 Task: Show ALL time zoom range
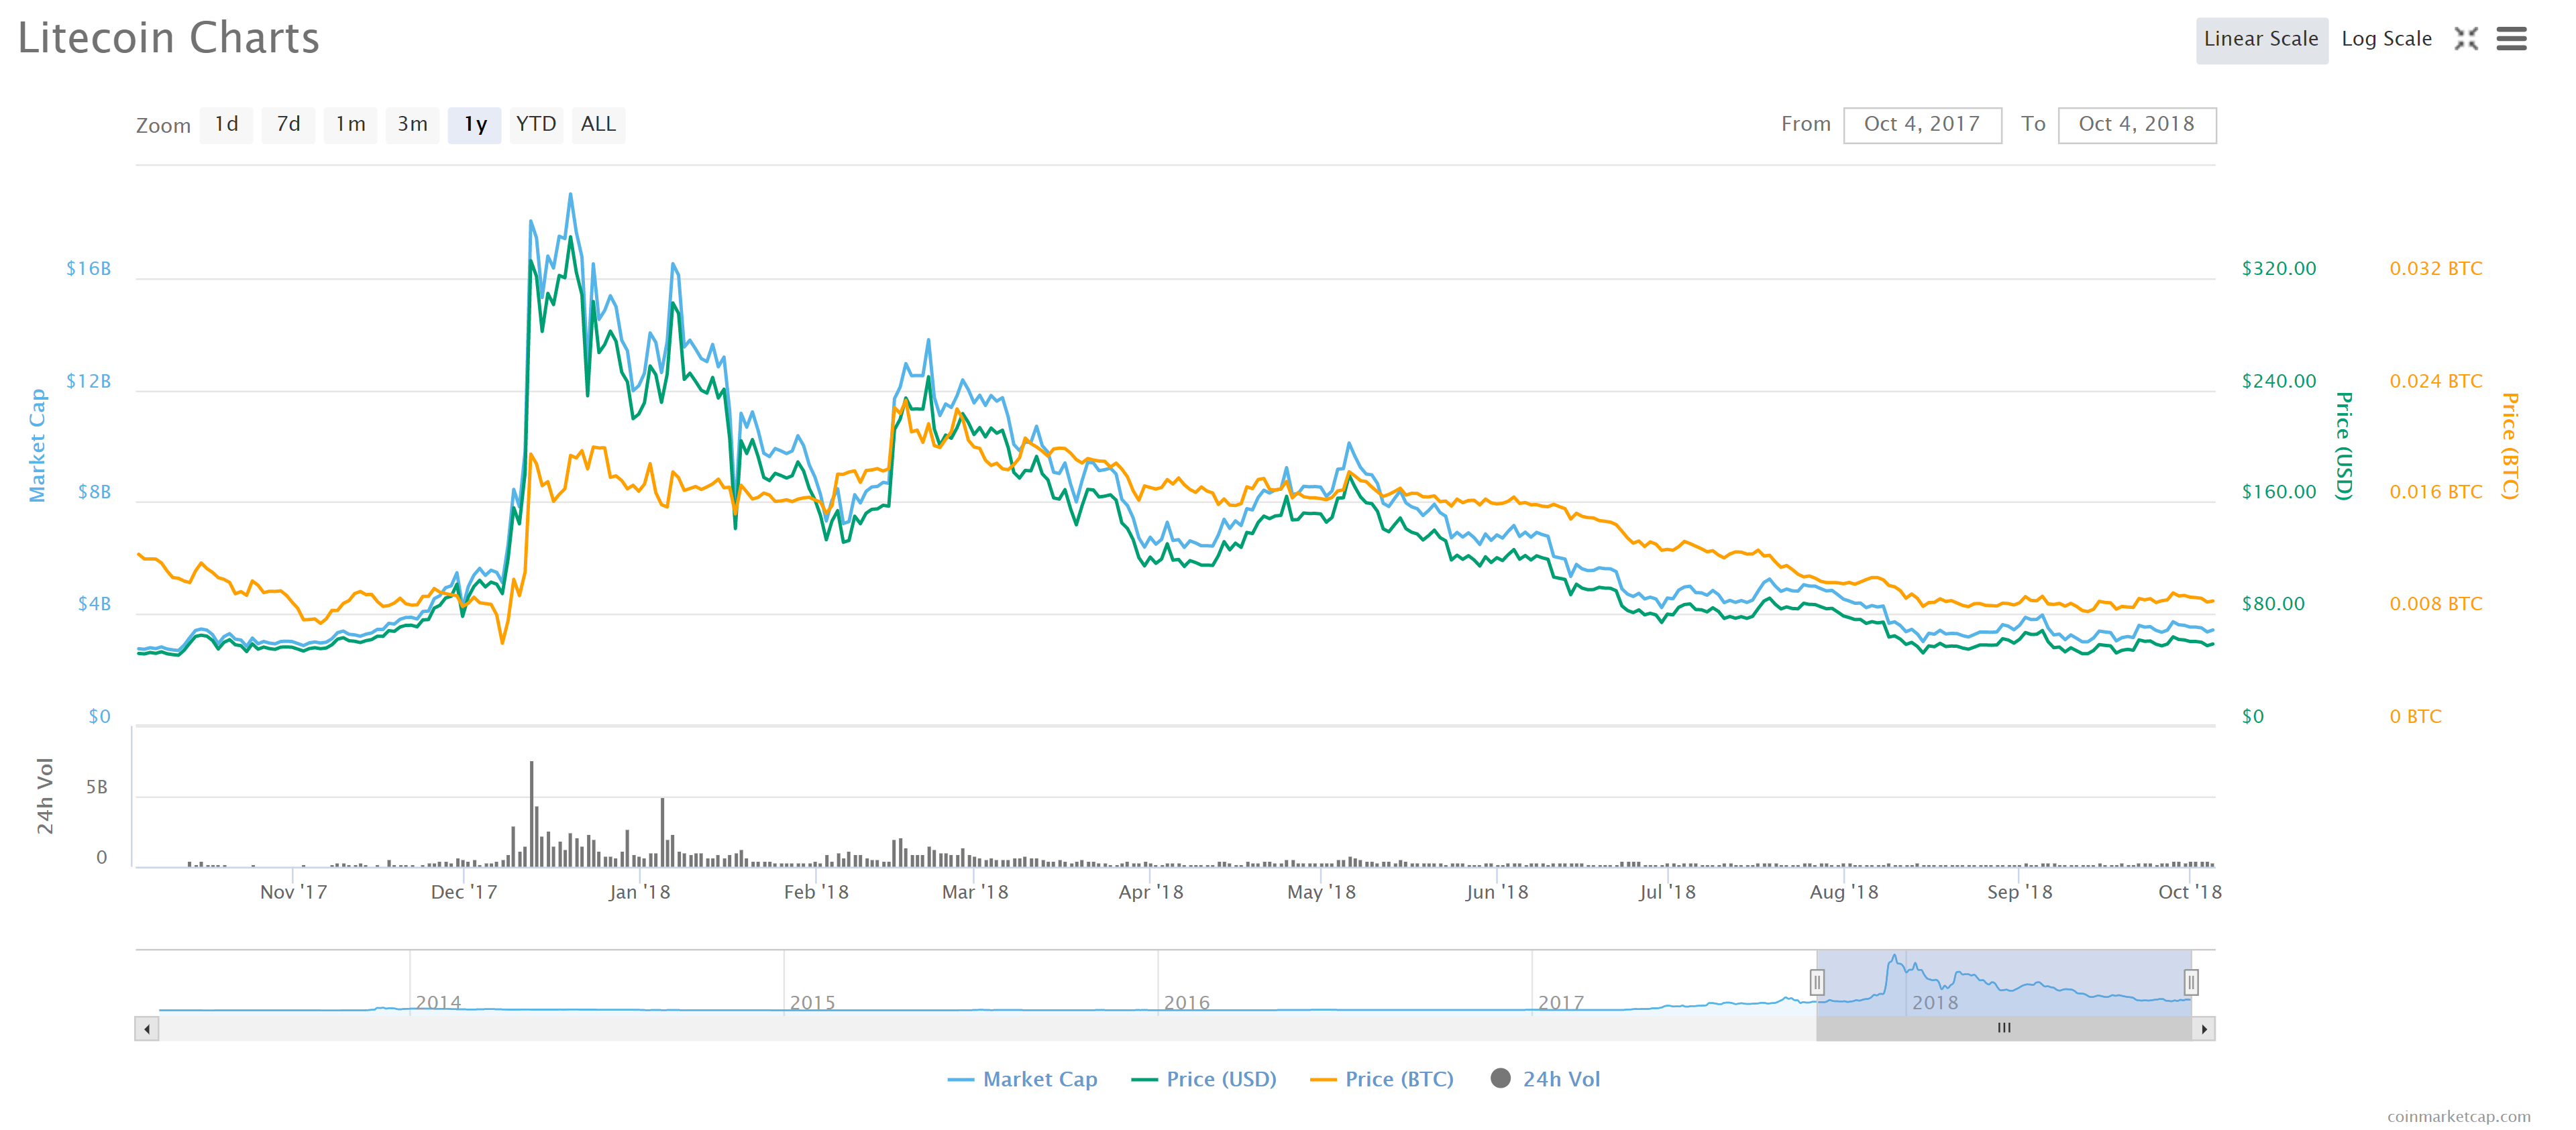click(x=598, y=125)
